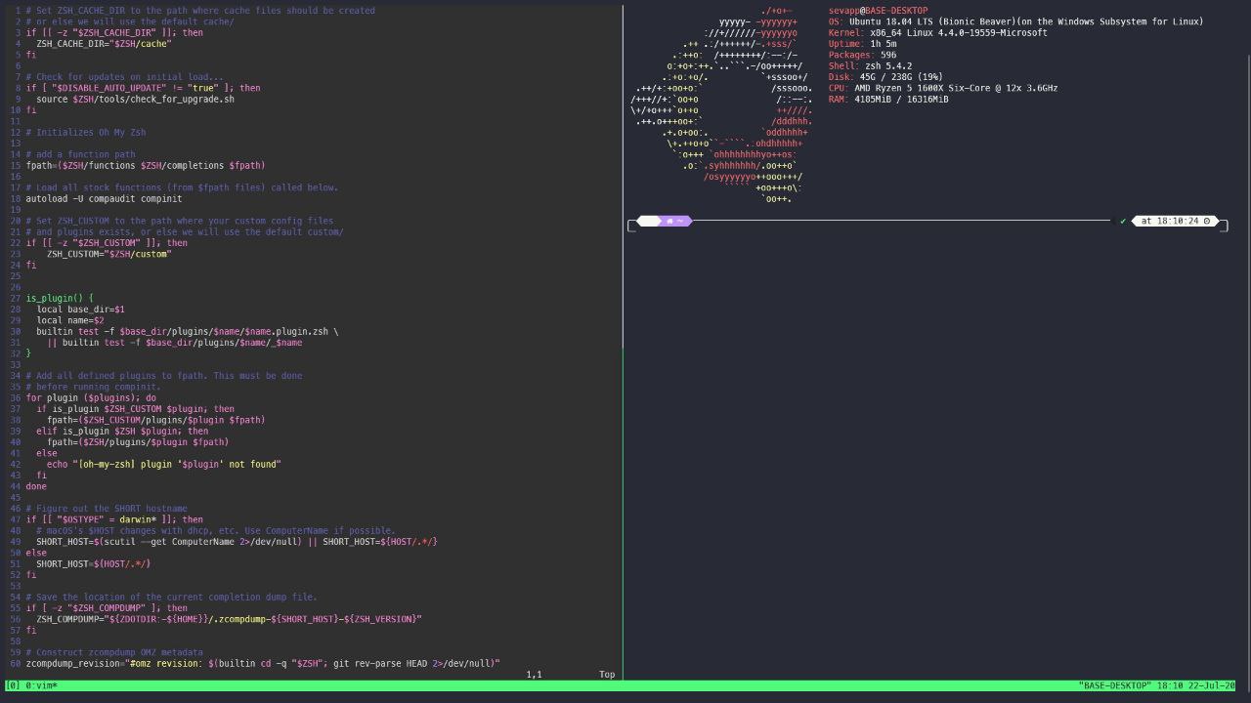Click the home icon in the shell prompt

pos(669,222)
